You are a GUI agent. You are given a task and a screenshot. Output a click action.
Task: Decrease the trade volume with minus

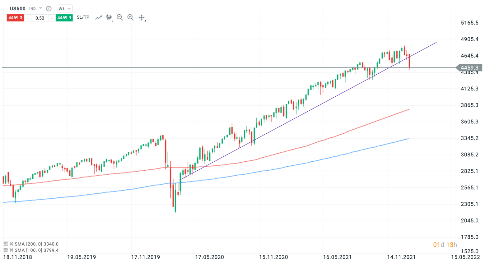[28, 18]
